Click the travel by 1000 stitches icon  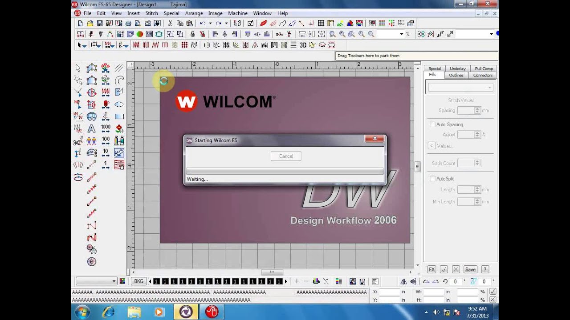(x=106, y=128)
